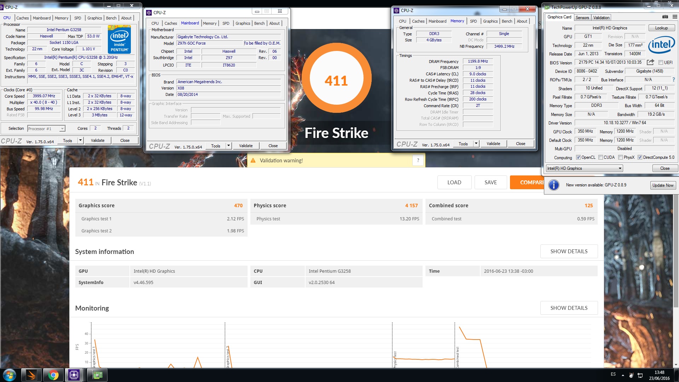Screen dimensions: 679x382
Task: Show details for System information
Action: coord(569,251)
